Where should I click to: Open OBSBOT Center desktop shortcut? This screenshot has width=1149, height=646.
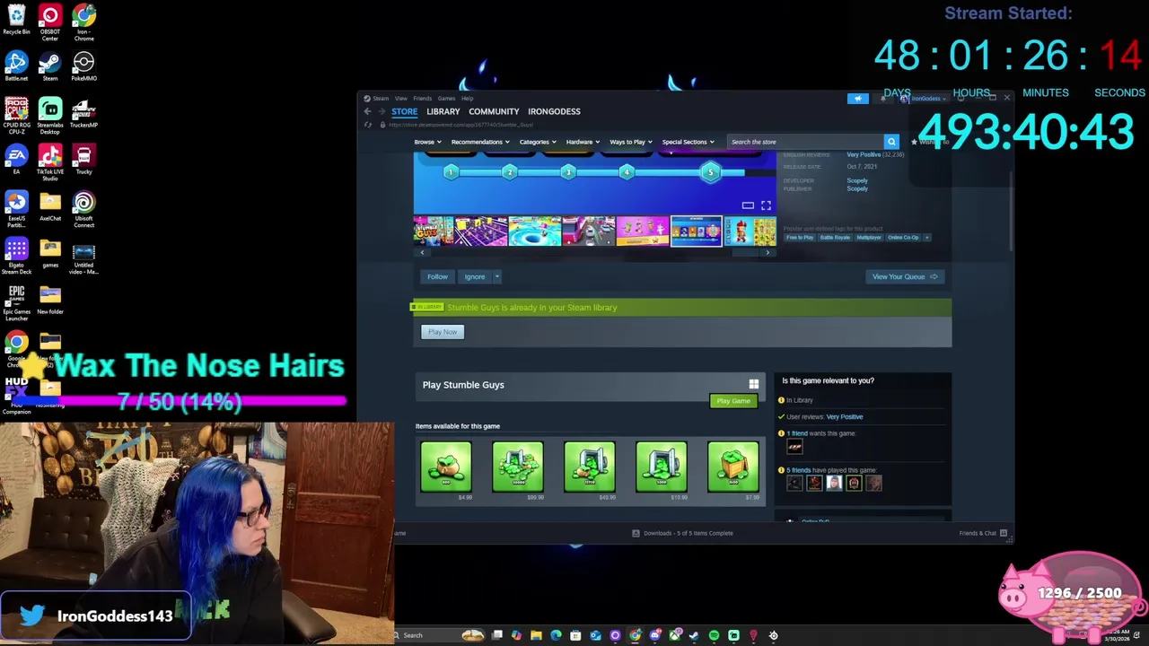50,22
